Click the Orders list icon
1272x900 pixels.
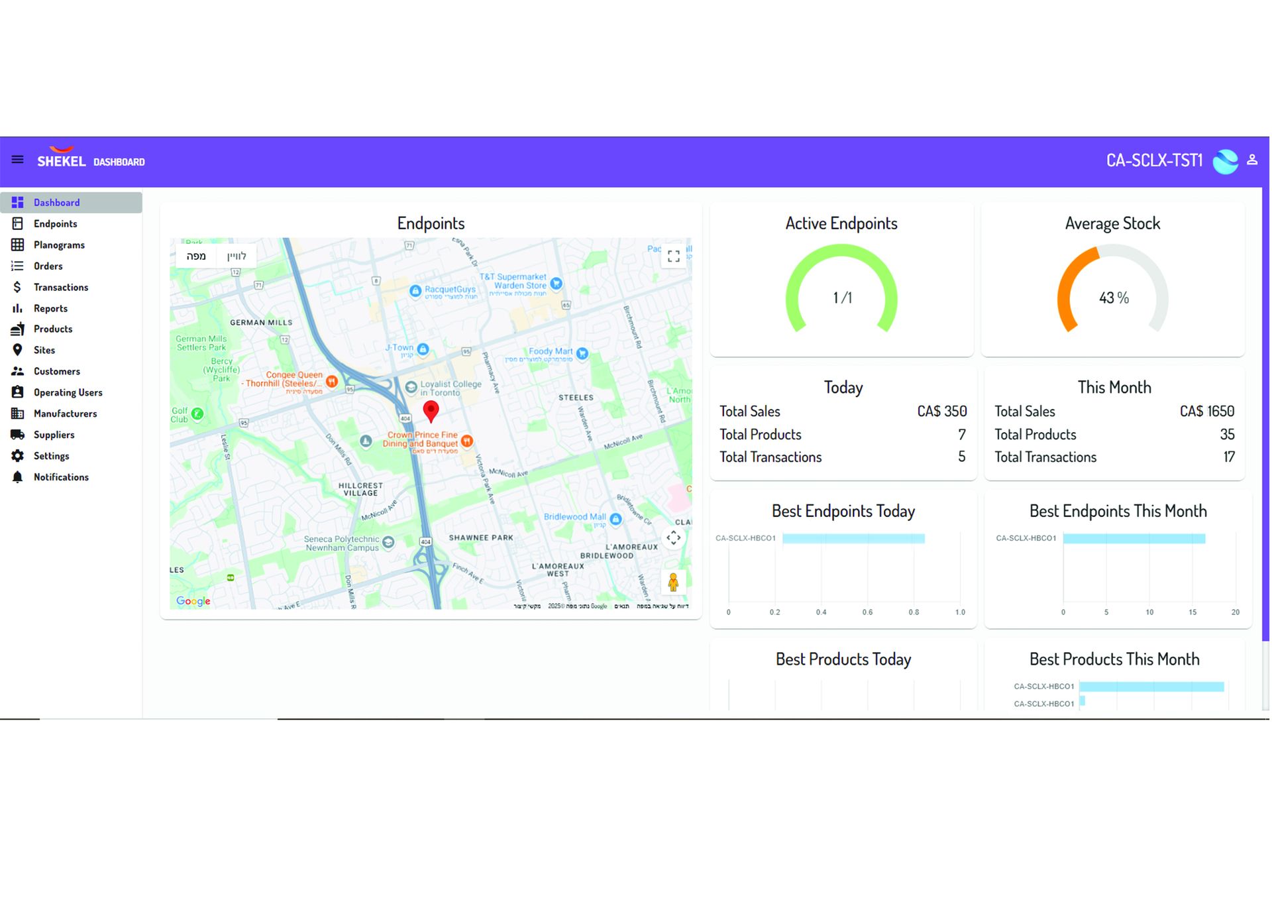coord(18,266)
